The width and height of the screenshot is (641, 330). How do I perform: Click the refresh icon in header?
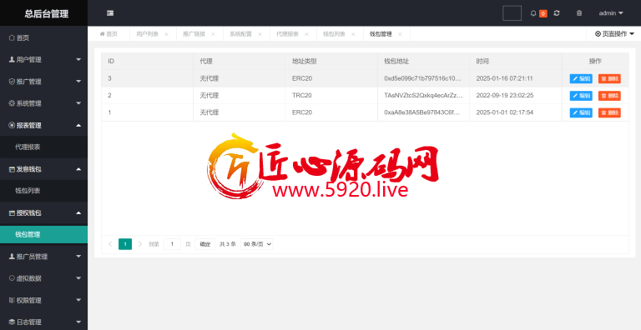[x=557, y=13]
